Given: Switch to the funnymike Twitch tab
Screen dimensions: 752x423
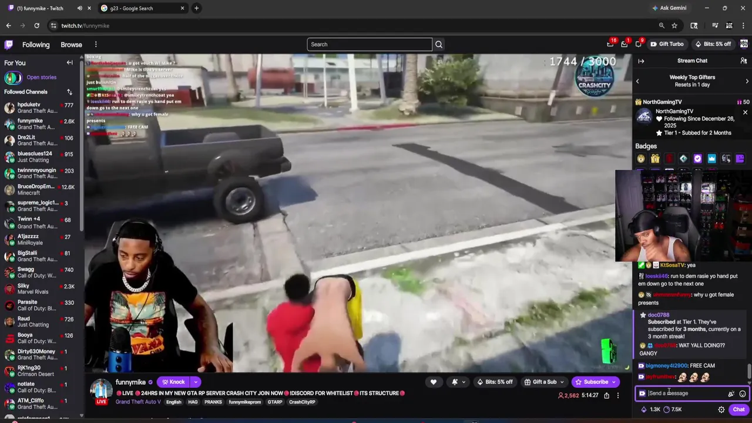Looking at the screenshot, I should click(x=48, y=8).
